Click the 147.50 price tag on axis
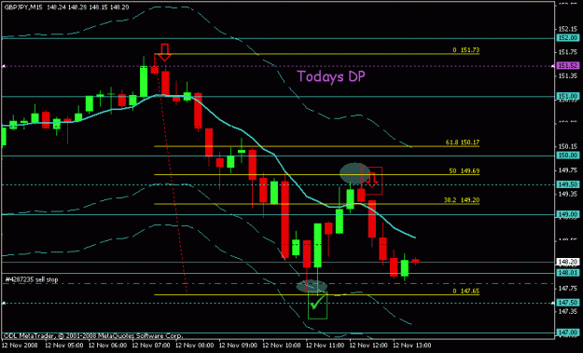 [568, 303]
